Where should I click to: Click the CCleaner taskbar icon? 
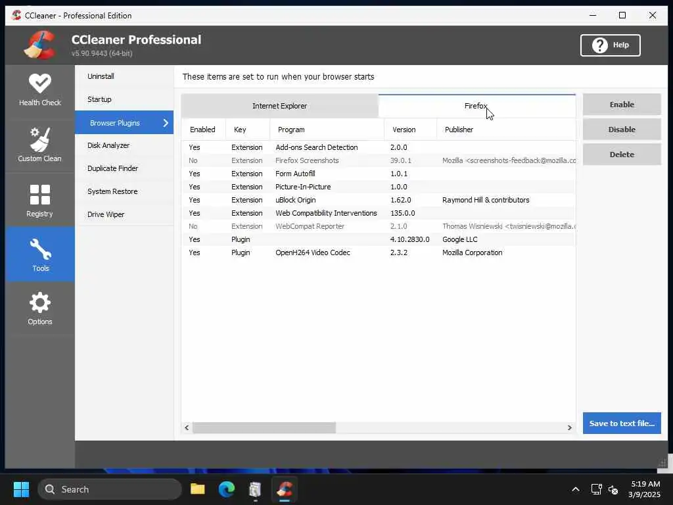284,489
